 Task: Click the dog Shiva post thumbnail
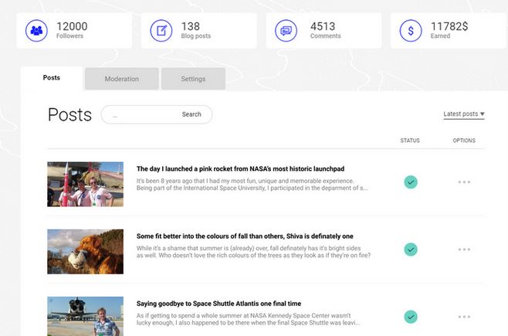pos(85,252)
